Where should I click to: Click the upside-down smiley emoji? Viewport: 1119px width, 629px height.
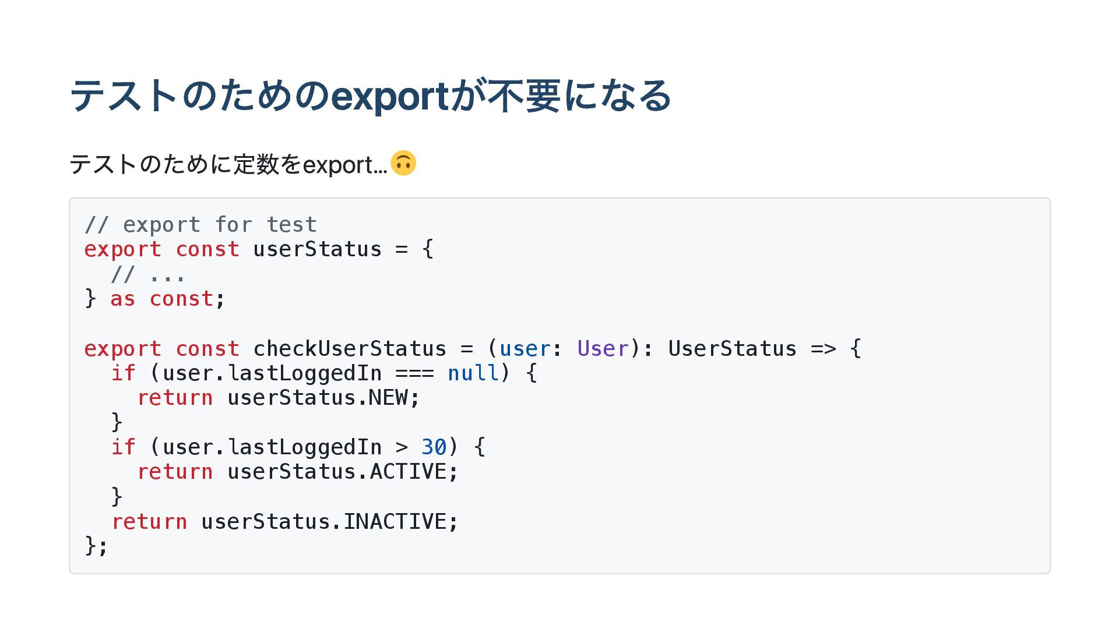[x=403, y=163]
